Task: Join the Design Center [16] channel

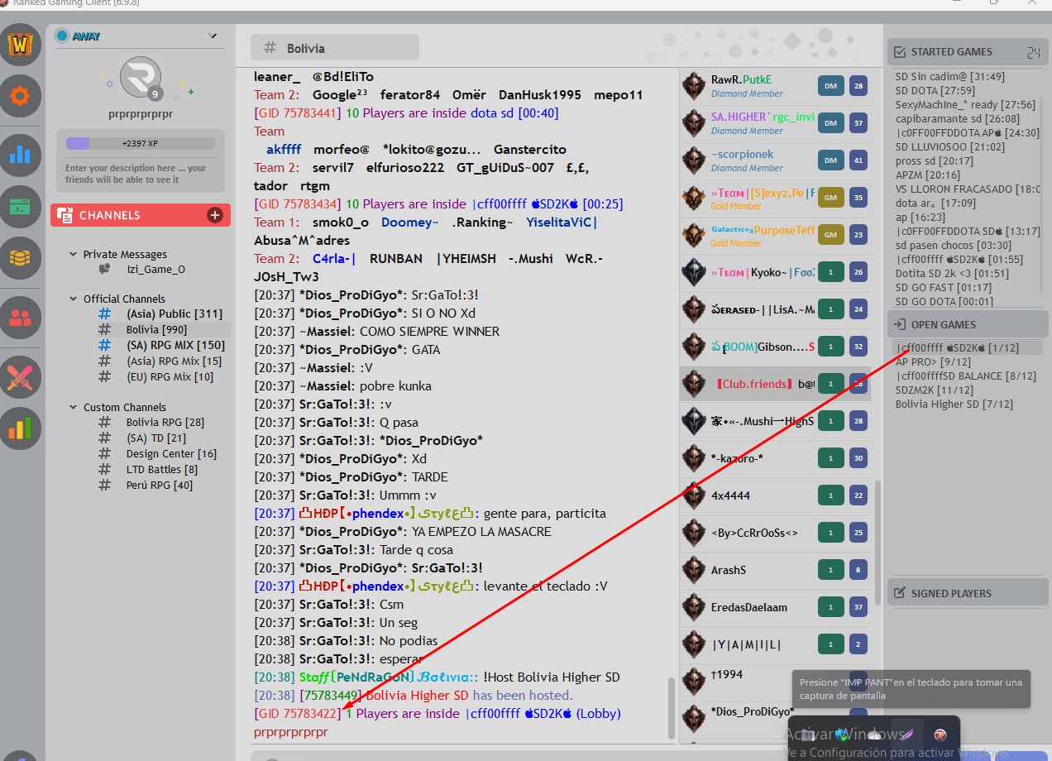Action: pos(171,454)
